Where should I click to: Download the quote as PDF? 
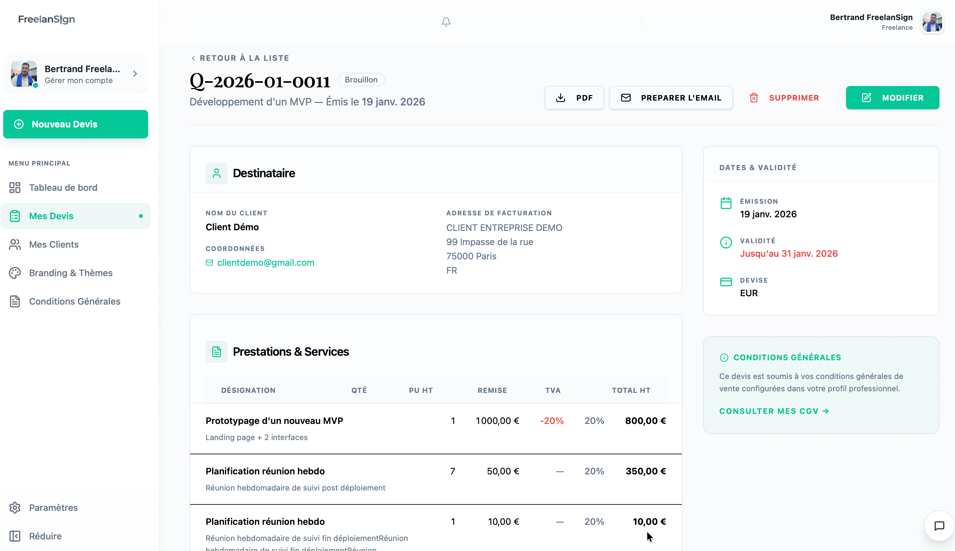574,98
